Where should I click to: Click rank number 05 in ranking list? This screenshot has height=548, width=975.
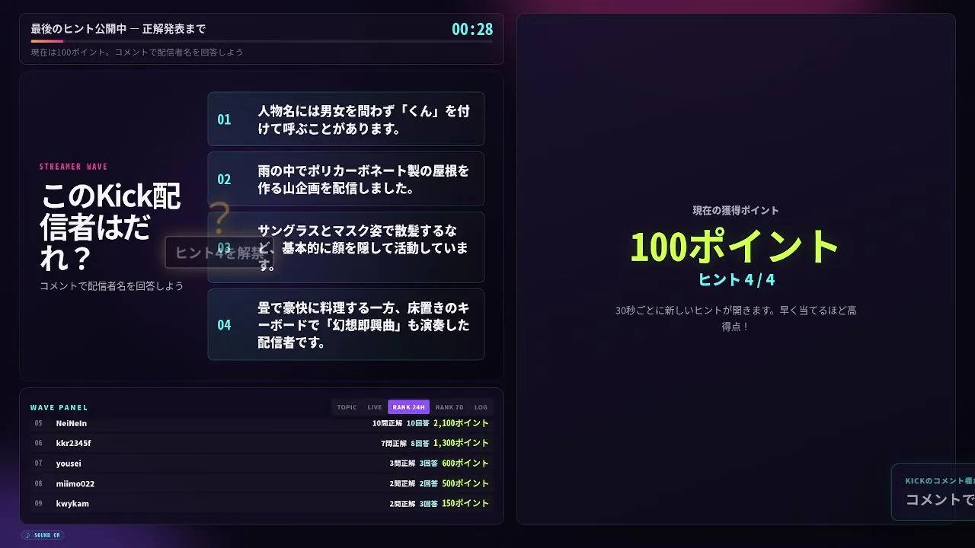tap(38, 423)
